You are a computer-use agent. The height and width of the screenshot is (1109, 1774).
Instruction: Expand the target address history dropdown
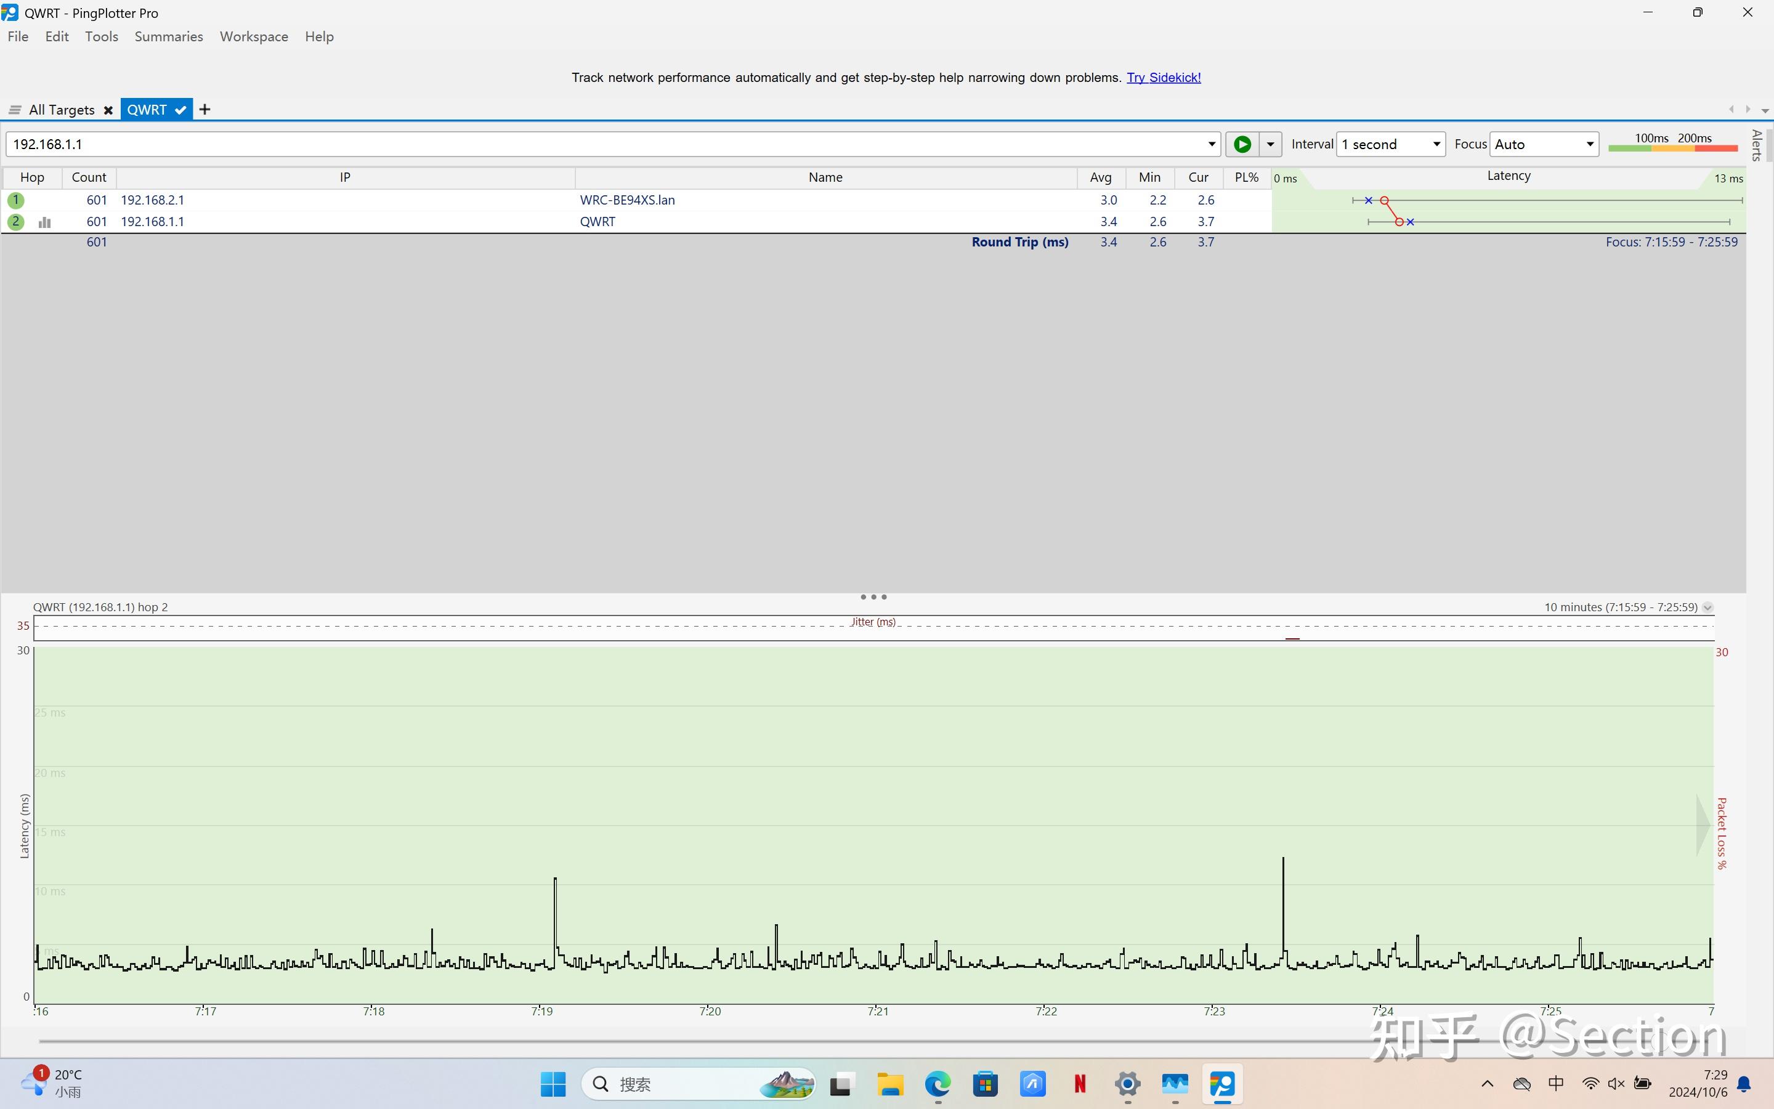point(1211,145)
